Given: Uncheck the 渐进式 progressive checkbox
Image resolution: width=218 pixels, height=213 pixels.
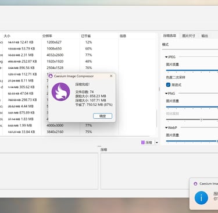Looking at the screenshot, I should (168, 85).
